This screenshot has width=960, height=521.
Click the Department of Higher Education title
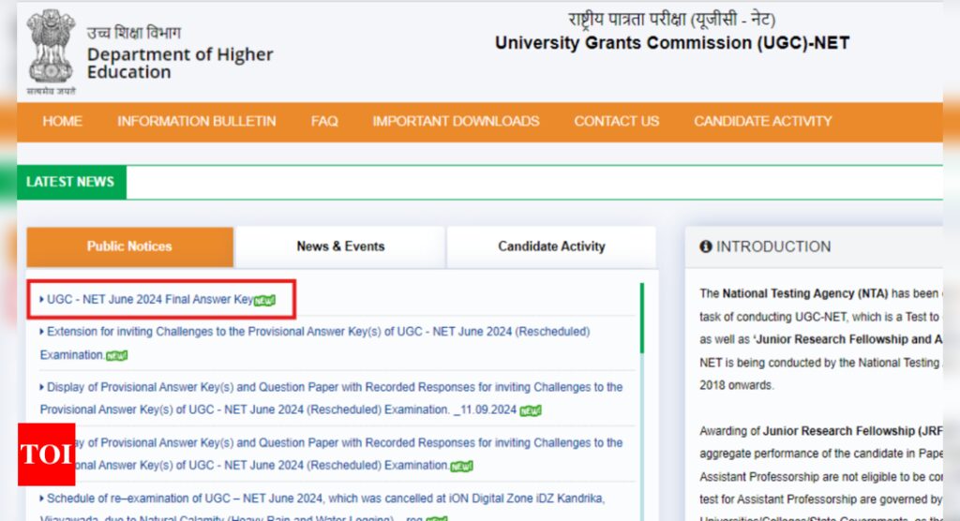[180, 63]
